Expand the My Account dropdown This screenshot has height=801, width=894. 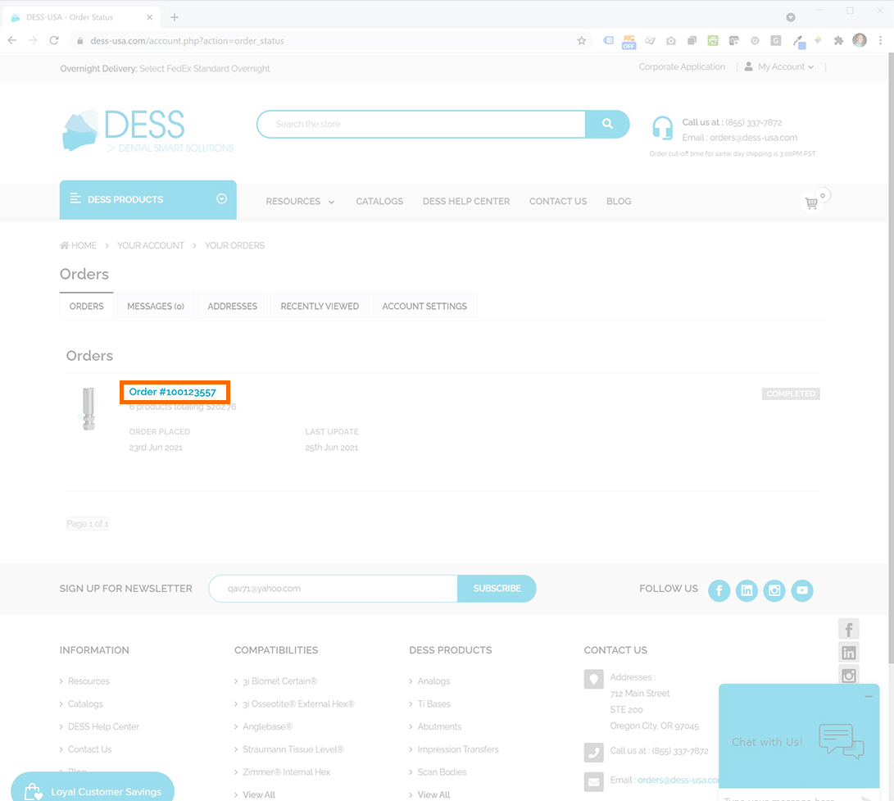[780, 66]
